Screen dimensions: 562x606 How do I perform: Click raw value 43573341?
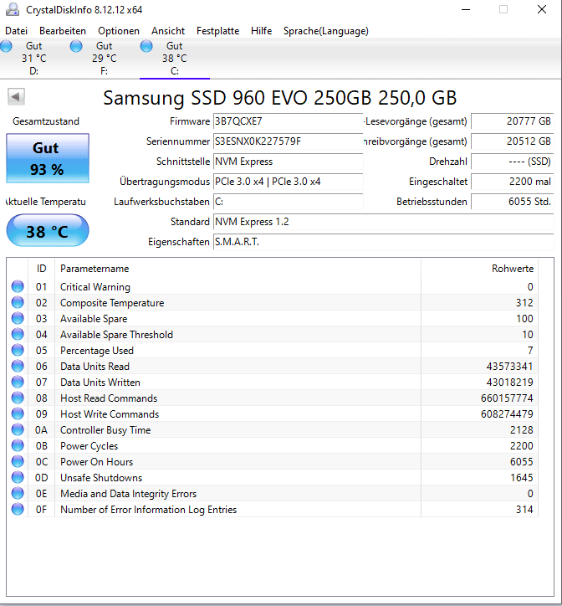509,367
